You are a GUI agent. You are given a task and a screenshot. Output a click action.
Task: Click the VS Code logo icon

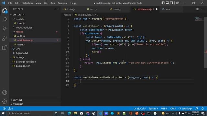click(x=4, y=3)
